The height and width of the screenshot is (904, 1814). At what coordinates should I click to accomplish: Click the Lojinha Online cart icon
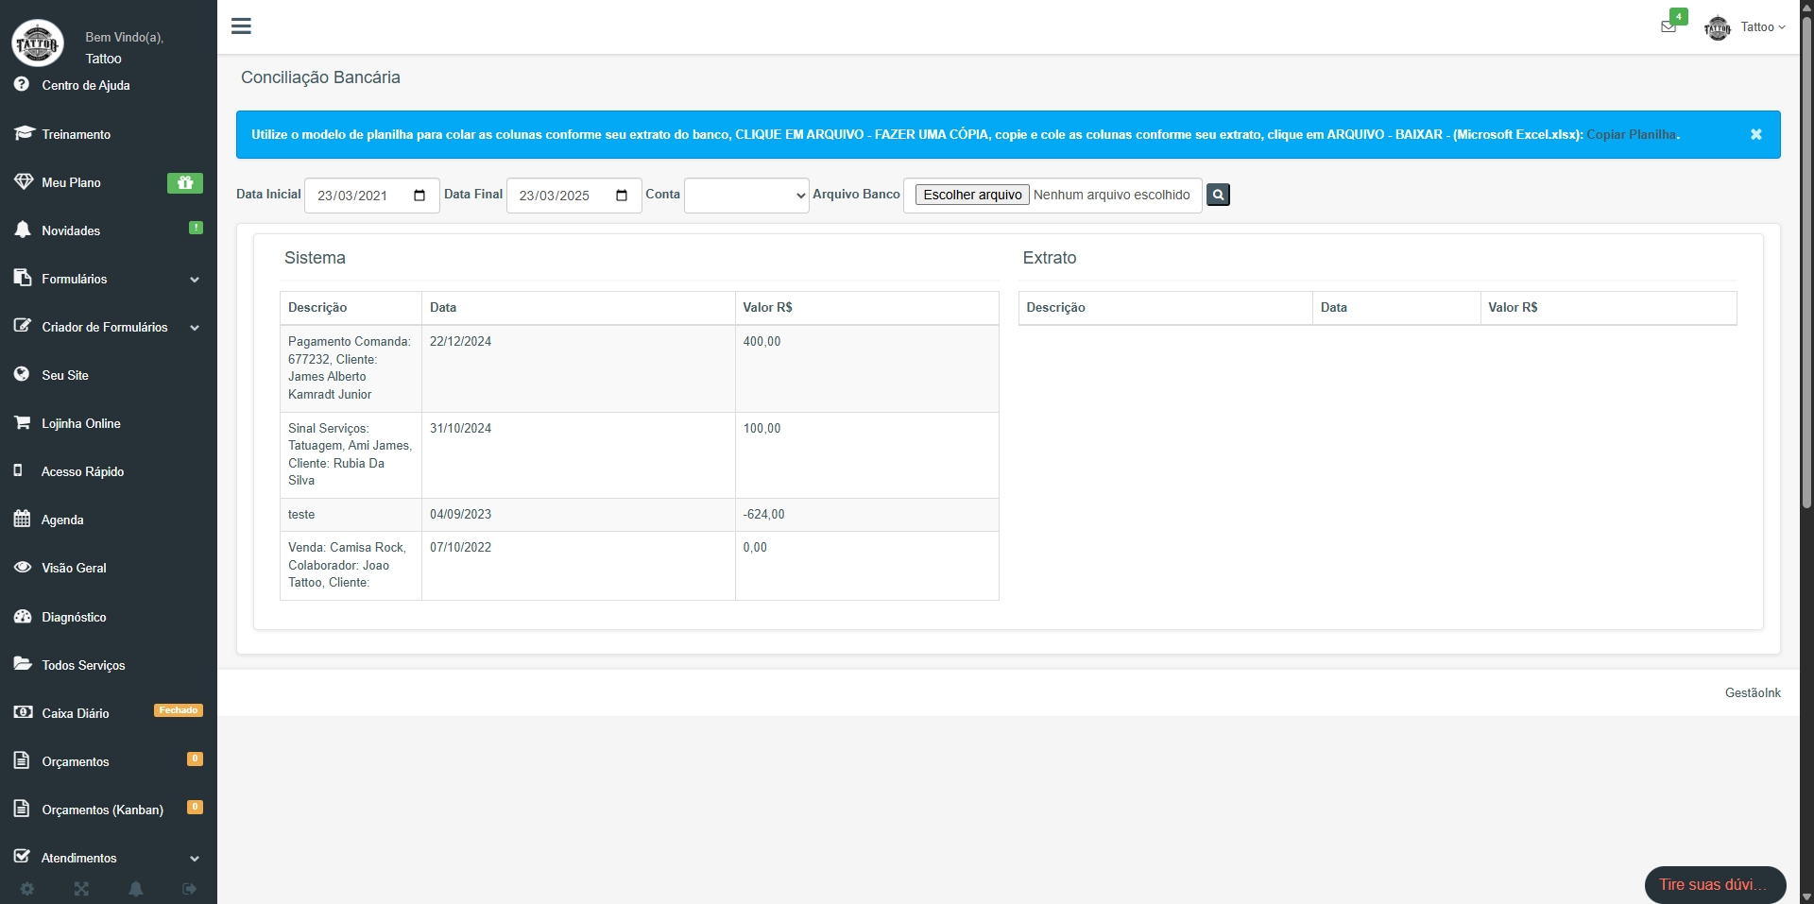(x=23, y=422)
